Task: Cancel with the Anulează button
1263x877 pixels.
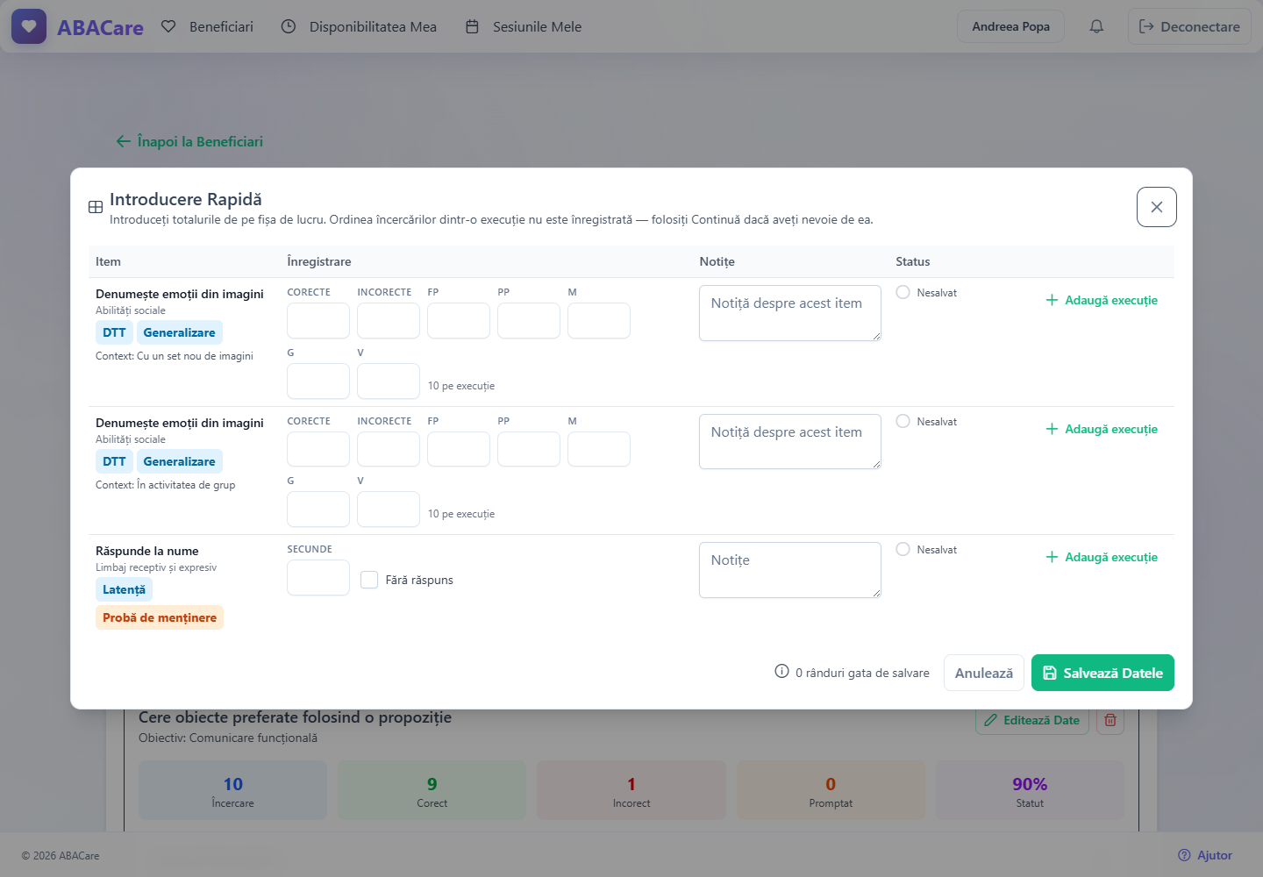Action: coord(984,673)
